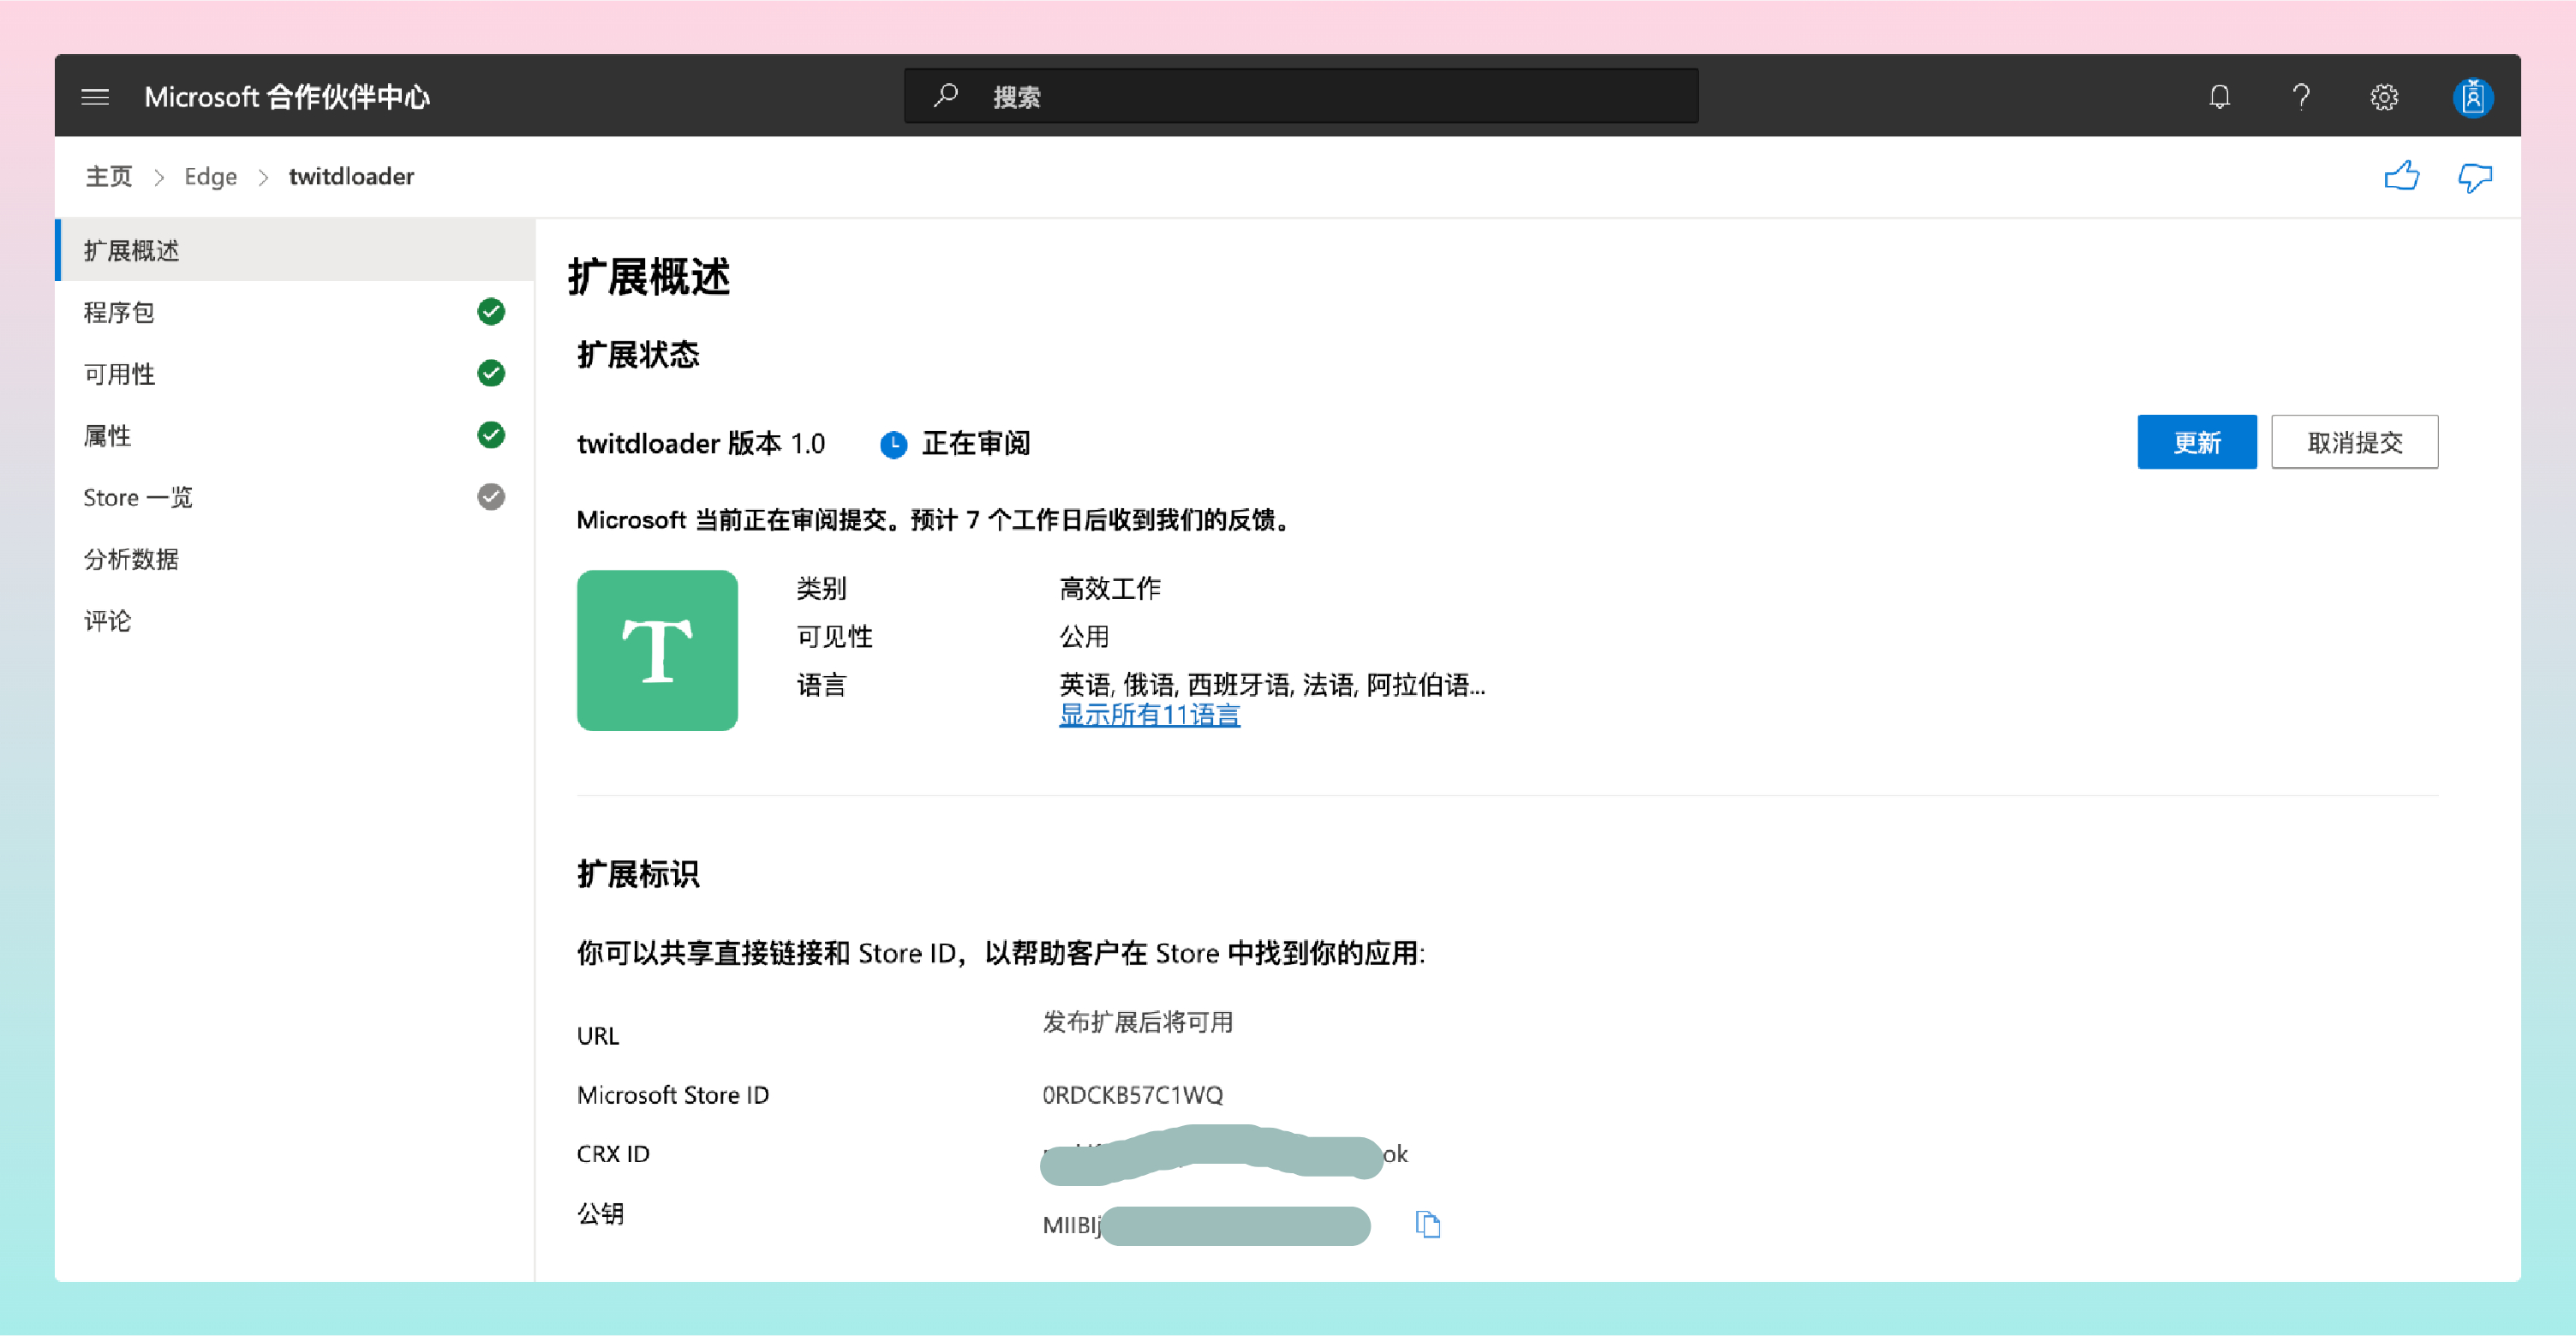The width and height of the screenshot is (2576, 1336).
Task: Open the settings gear icon
Action: coord(2384,97)
